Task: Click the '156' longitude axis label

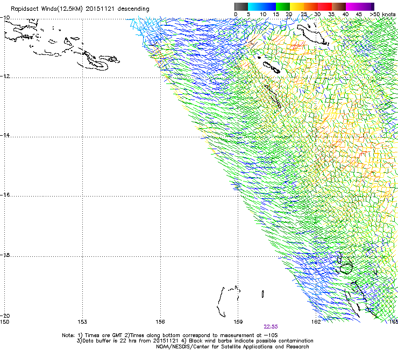Action: point(160,322)
